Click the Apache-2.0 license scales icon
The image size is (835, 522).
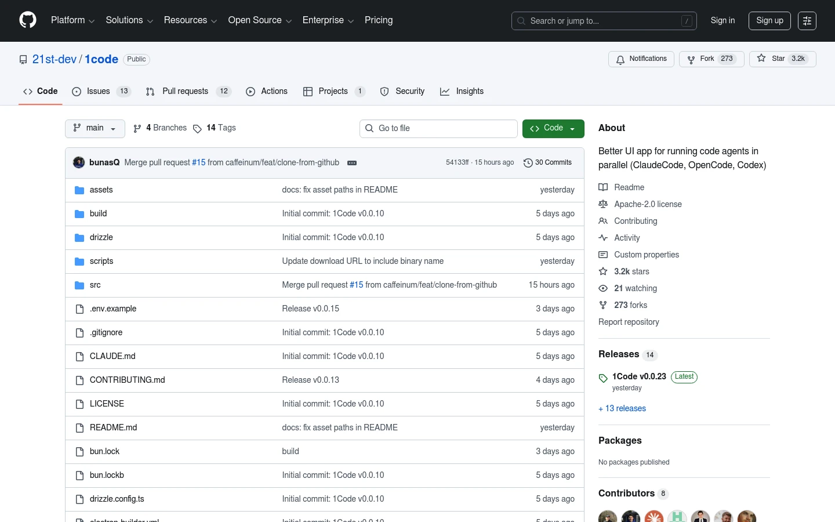(603, 204)
